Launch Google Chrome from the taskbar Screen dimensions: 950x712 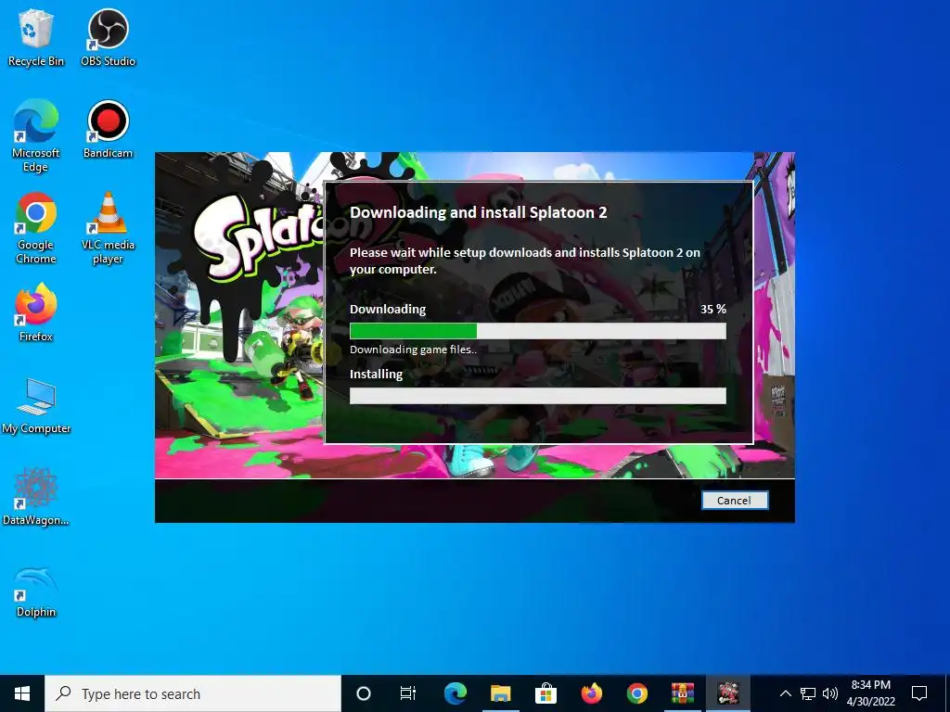tap(636, 693)
